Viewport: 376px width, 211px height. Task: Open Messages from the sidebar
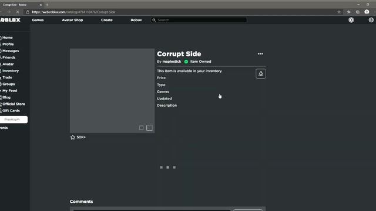tap(11, 51)
